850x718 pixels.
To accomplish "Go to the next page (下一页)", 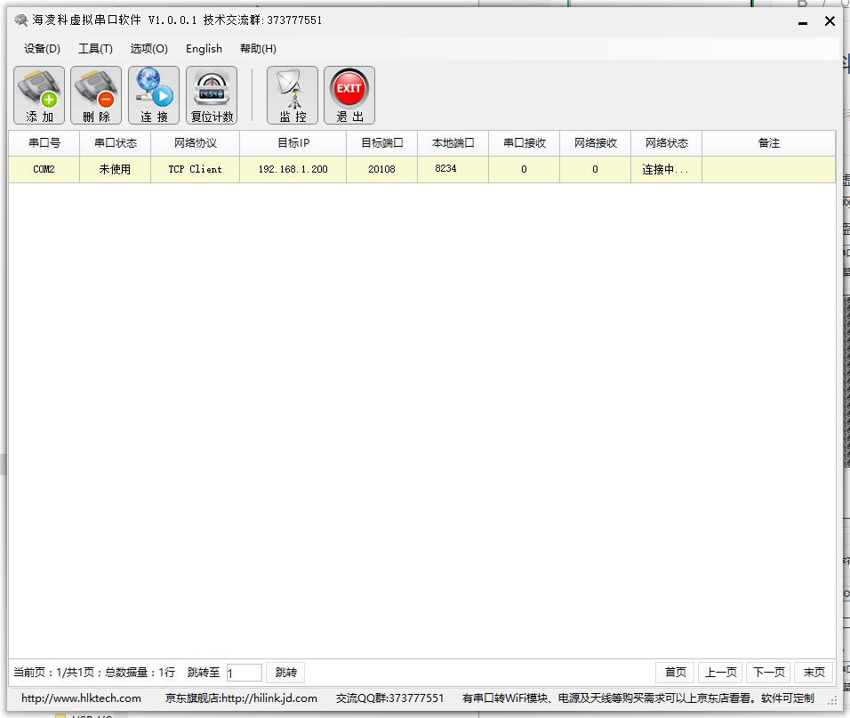I will pyautogui.click(x=768, y=673).
